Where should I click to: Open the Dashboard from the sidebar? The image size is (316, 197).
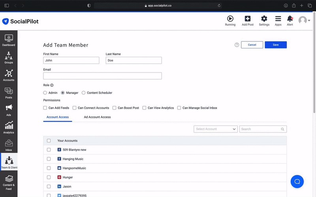point(9,40)
